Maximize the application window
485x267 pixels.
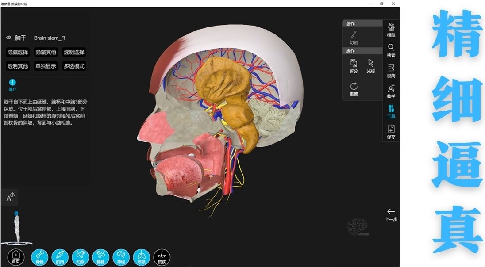(382, 4)
